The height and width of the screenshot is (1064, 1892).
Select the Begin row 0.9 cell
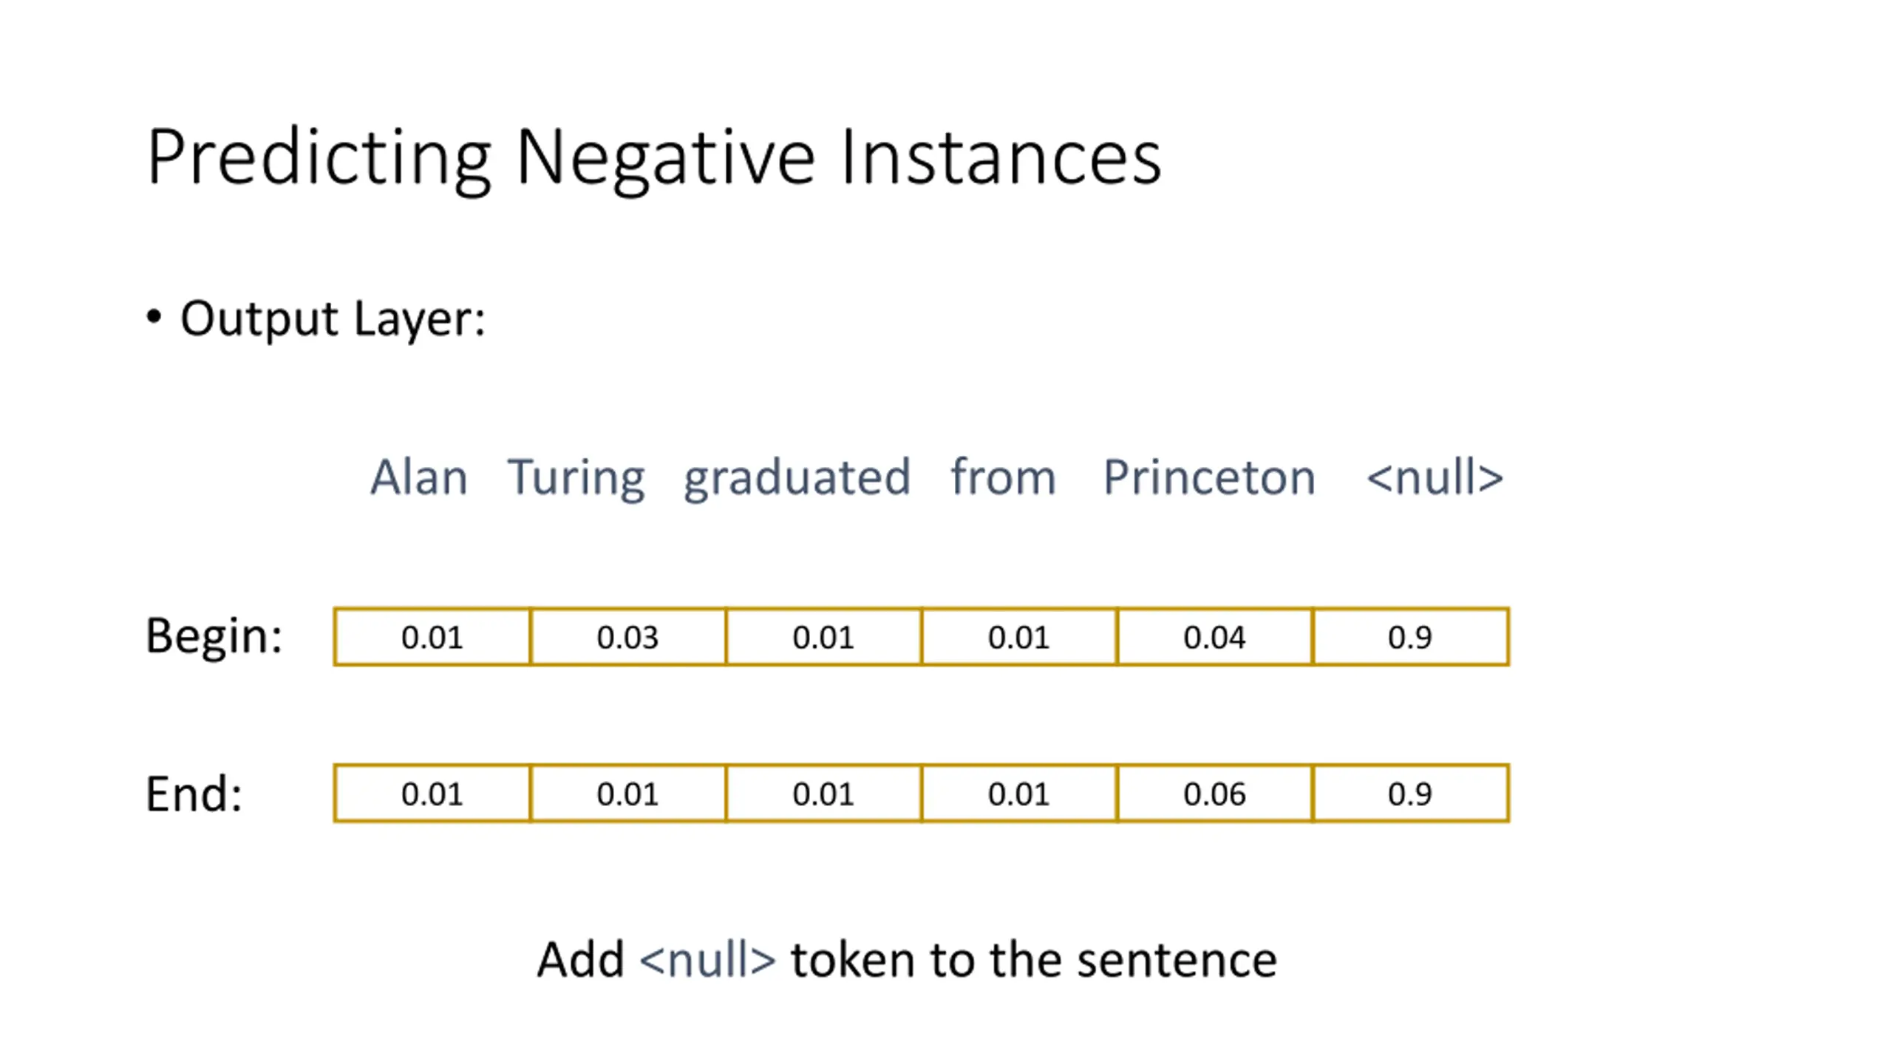[1411, 637]
